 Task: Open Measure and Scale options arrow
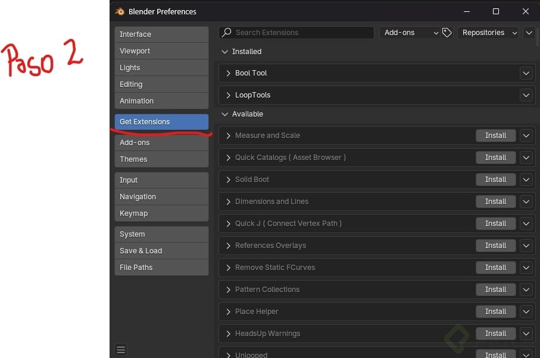point(526,136)
